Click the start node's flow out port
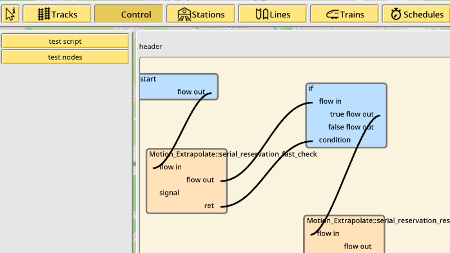This screenshot has height=253, width=450. click(191, 92)
